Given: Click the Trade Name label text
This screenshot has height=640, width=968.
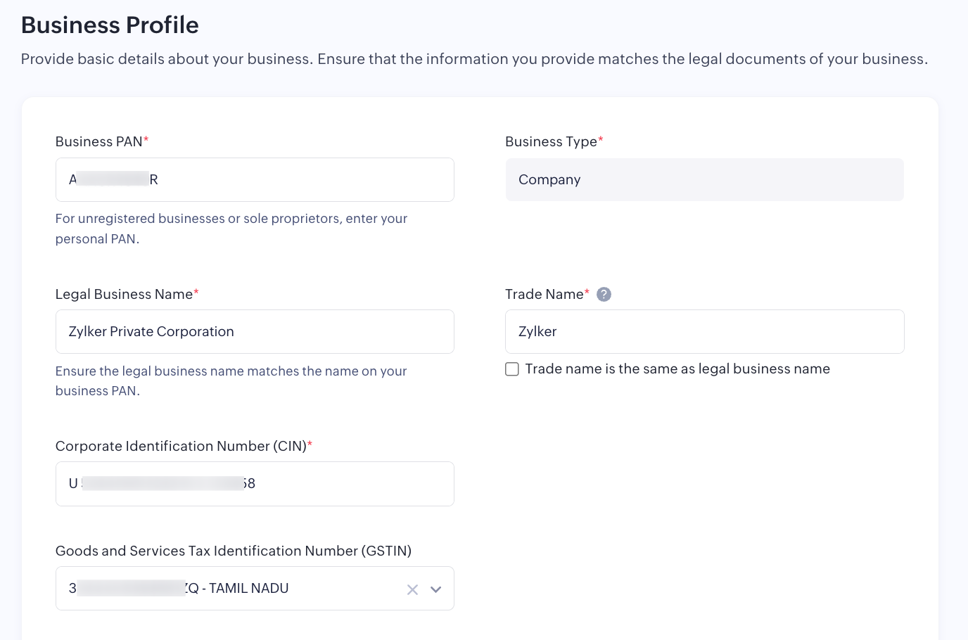Looking at the screenshot, I should [544, 294].
